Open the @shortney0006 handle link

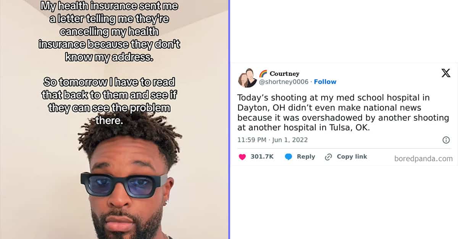pyautogui.click(x=284, y=82)
